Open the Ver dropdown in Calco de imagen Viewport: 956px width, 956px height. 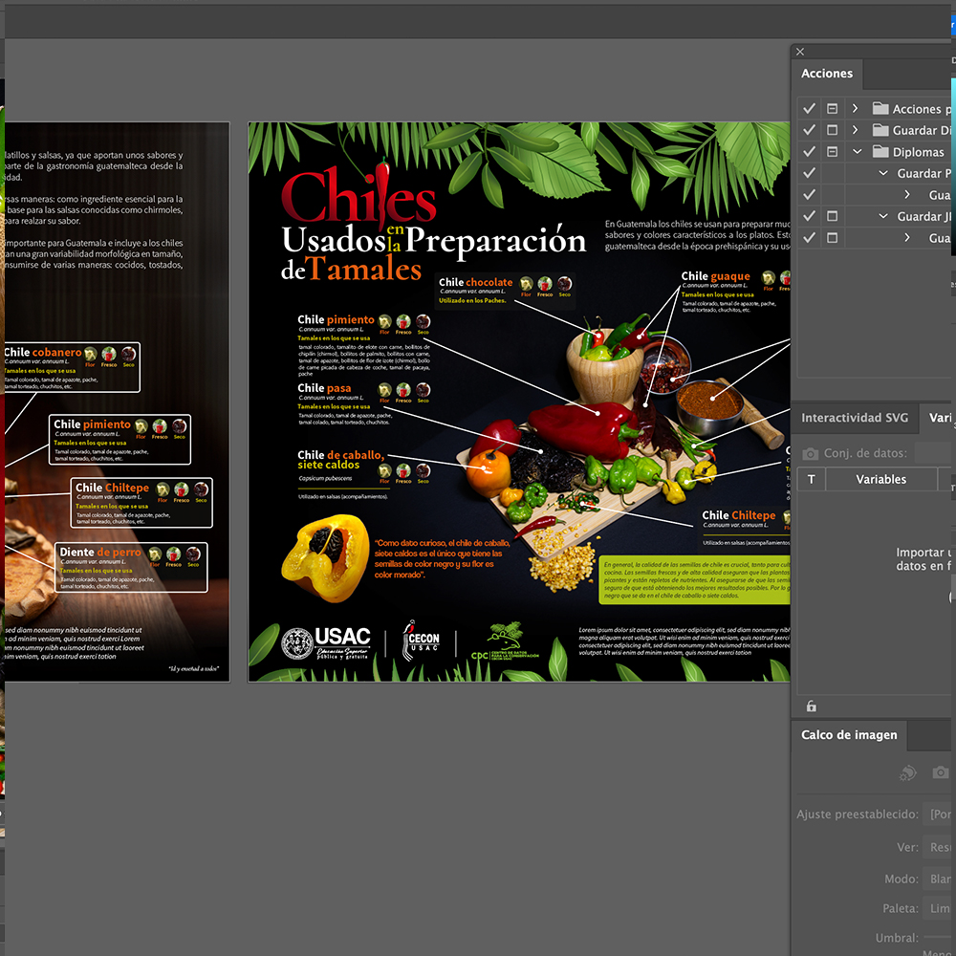tap(939, 847)
